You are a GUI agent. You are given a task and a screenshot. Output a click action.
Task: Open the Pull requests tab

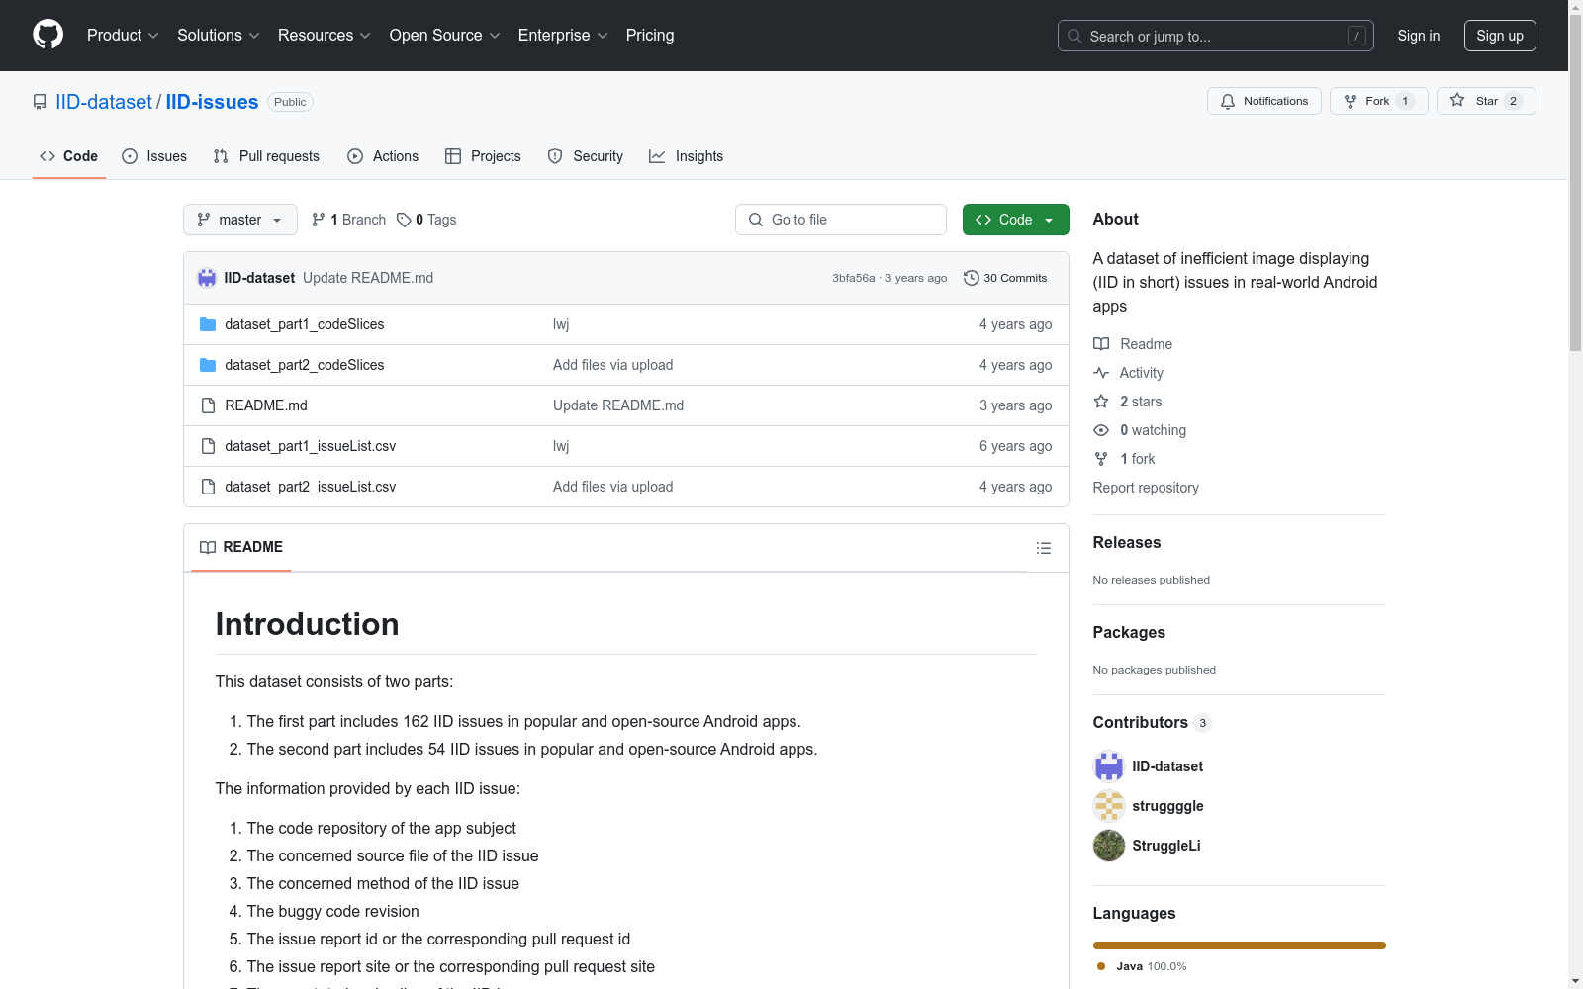pyautogui.click(x=266, y=156)
